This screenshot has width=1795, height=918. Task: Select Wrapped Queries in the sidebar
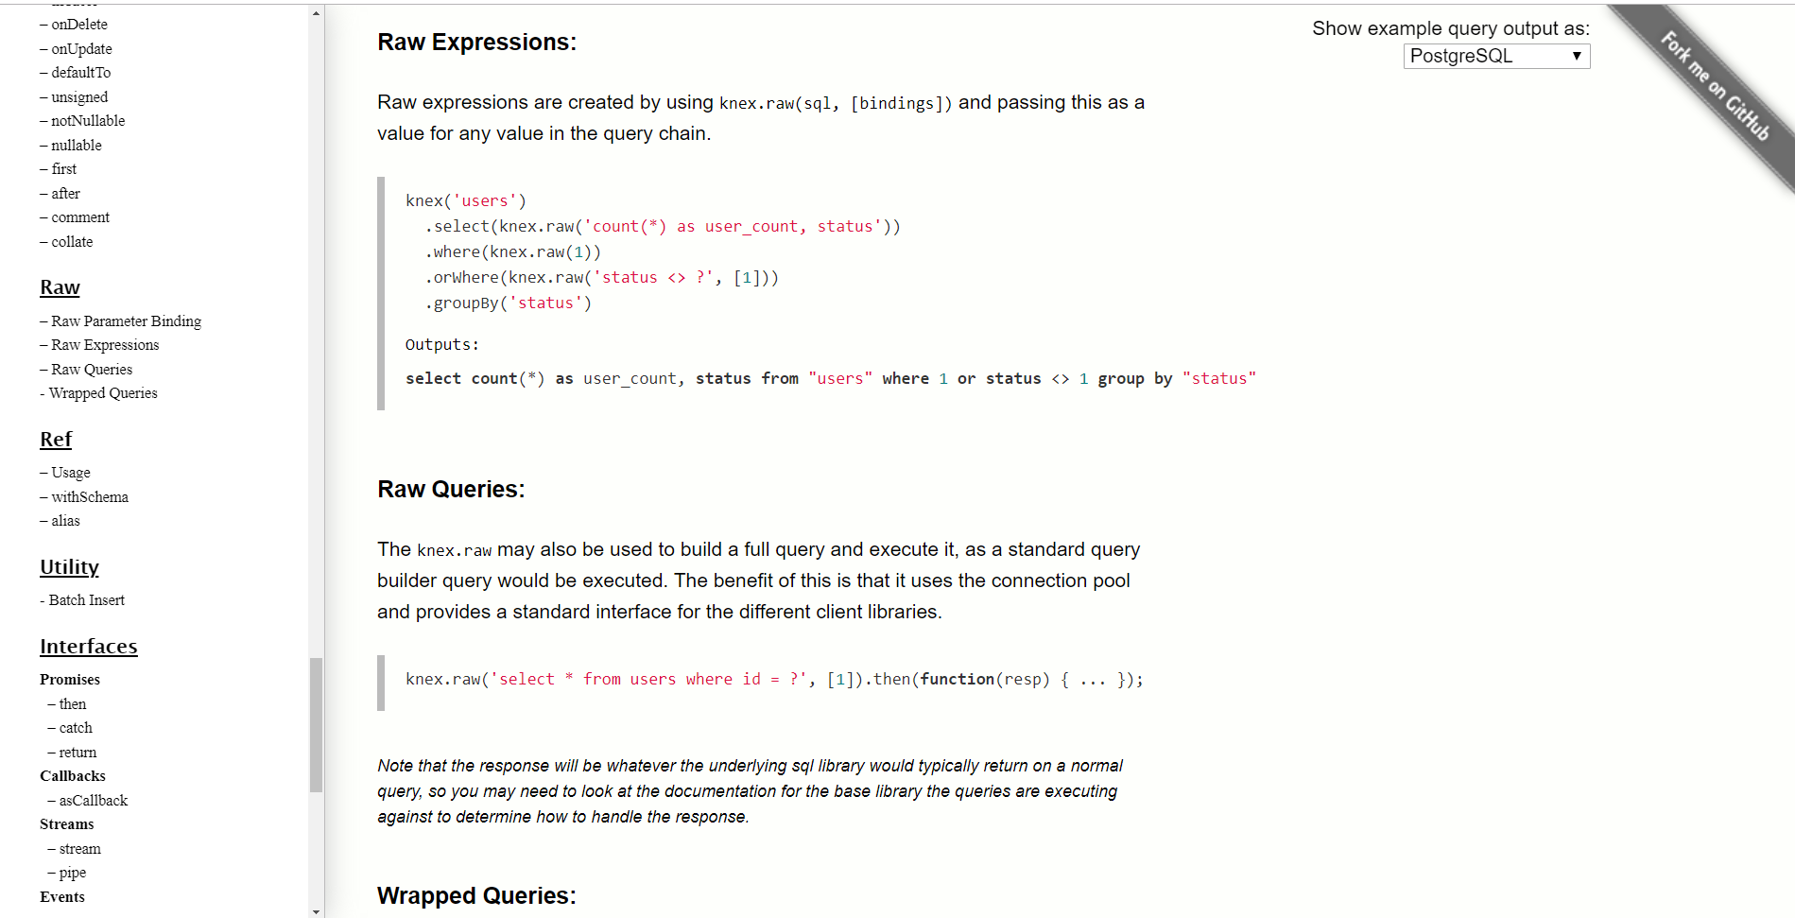[103, 393]
